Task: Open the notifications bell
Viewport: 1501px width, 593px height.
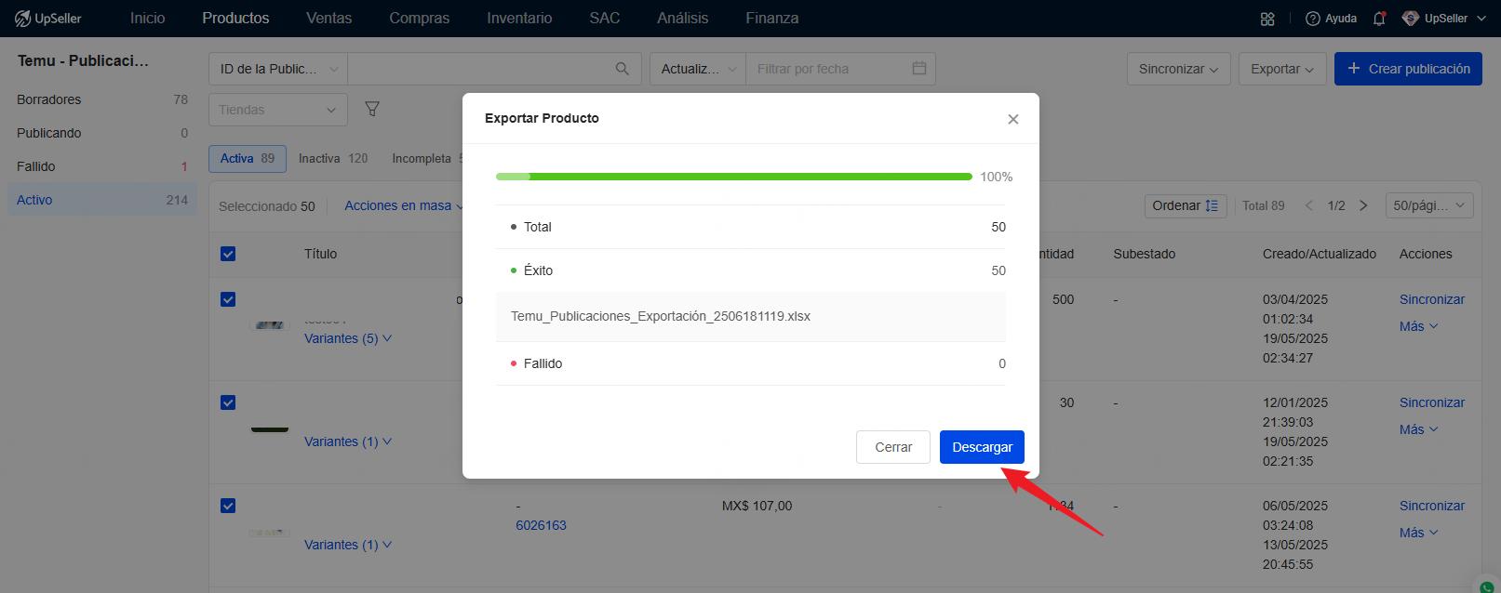Action: tap(1379, 19)
